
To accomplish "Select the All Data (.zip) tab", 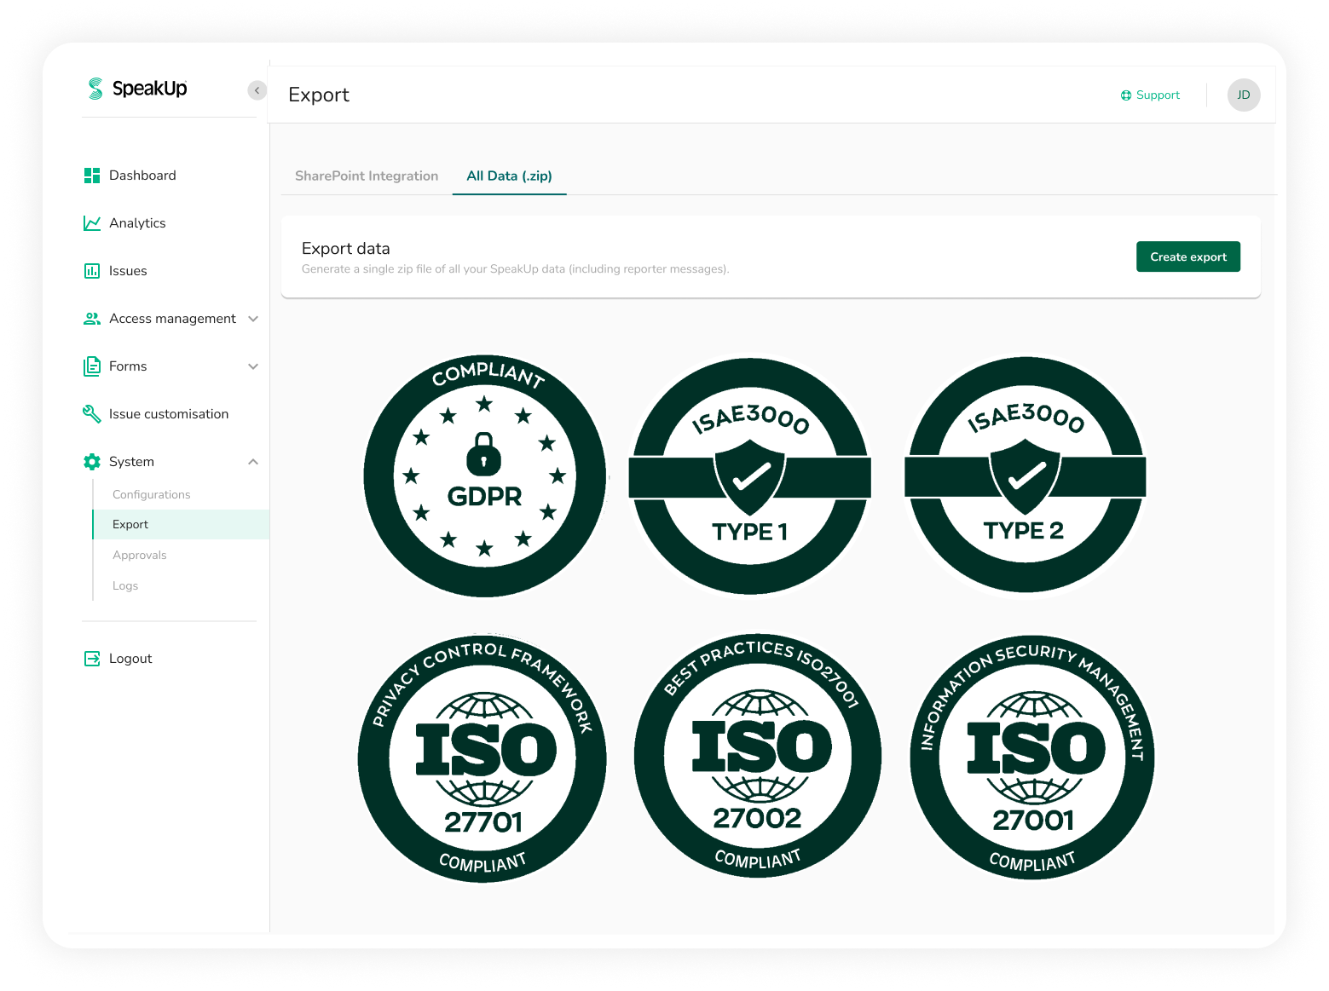I will pyautogui.click(x=509, y=176).
